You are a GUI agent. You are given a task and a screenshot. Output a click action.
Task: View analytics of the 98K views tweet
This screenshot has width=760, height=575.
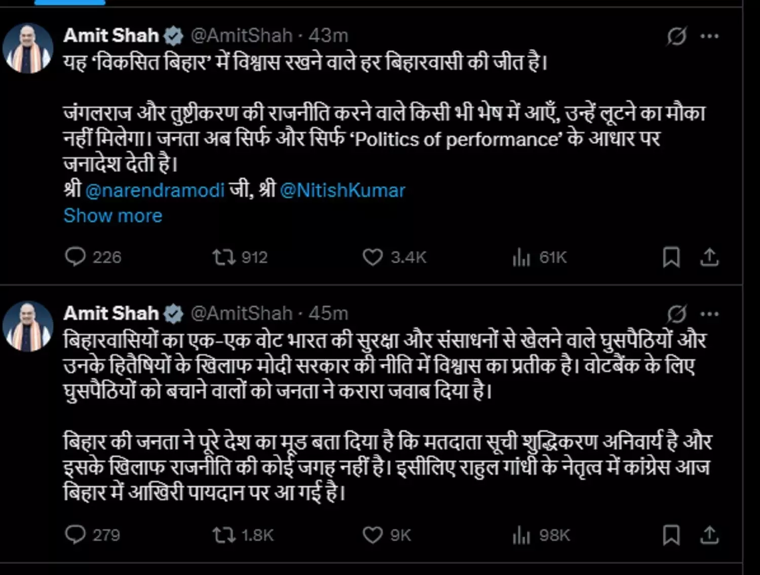(521, 536)
